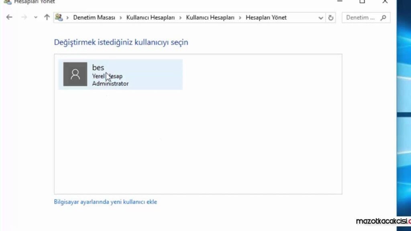The height and width of the screenshot is (231, 411).
Task: Navigate to Denetim Masası breadcrumb
Action: [x=94, y=17]
